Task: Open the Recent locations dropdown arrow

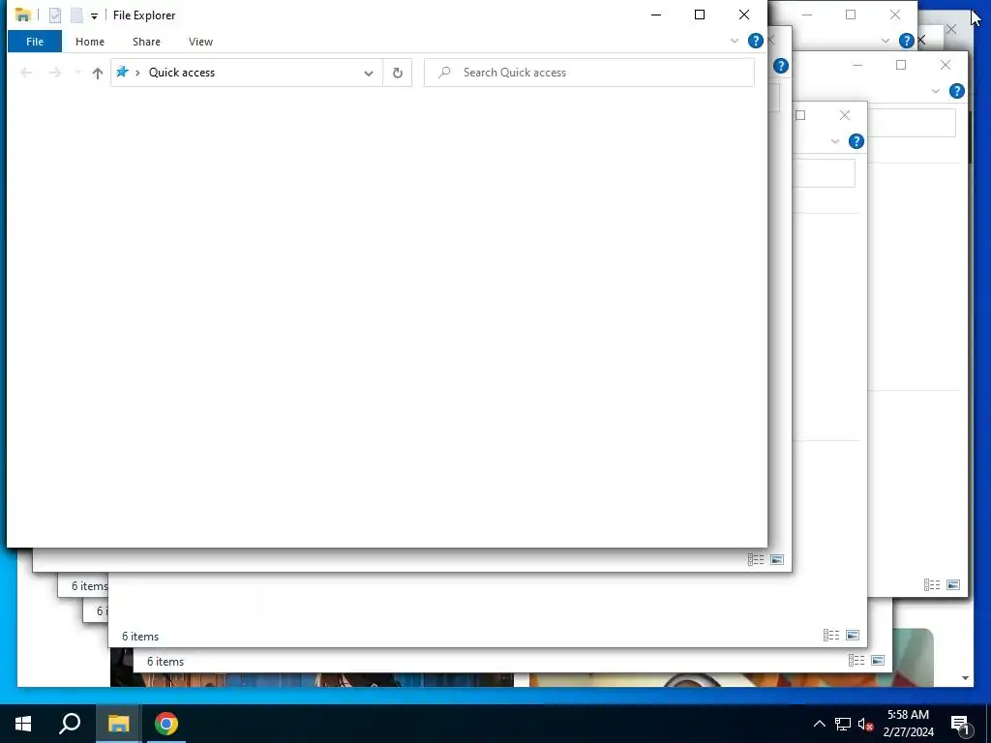Action: click(x=77, y=73)
